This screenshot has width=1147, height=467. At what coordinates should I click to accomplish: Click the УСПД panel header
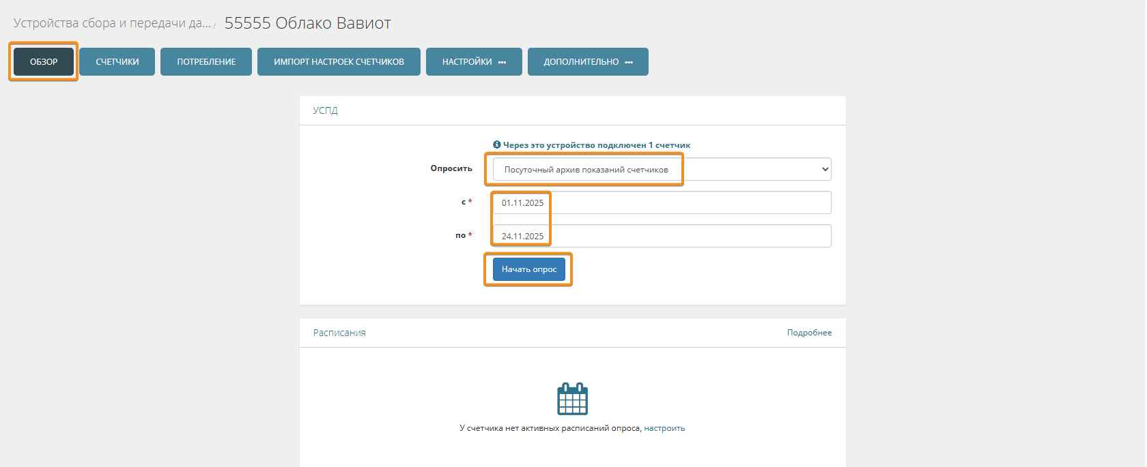pos(326,110)
